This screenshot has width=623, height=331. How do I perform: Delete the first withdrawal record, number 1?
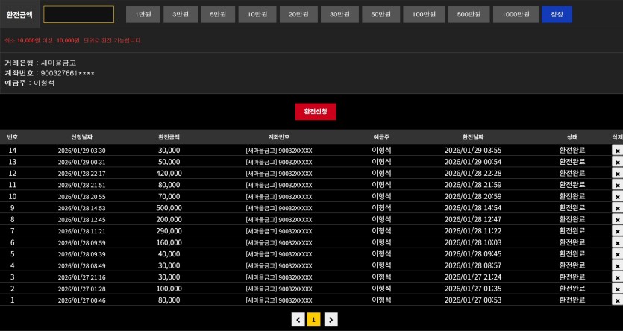click(x=617, y=300)
